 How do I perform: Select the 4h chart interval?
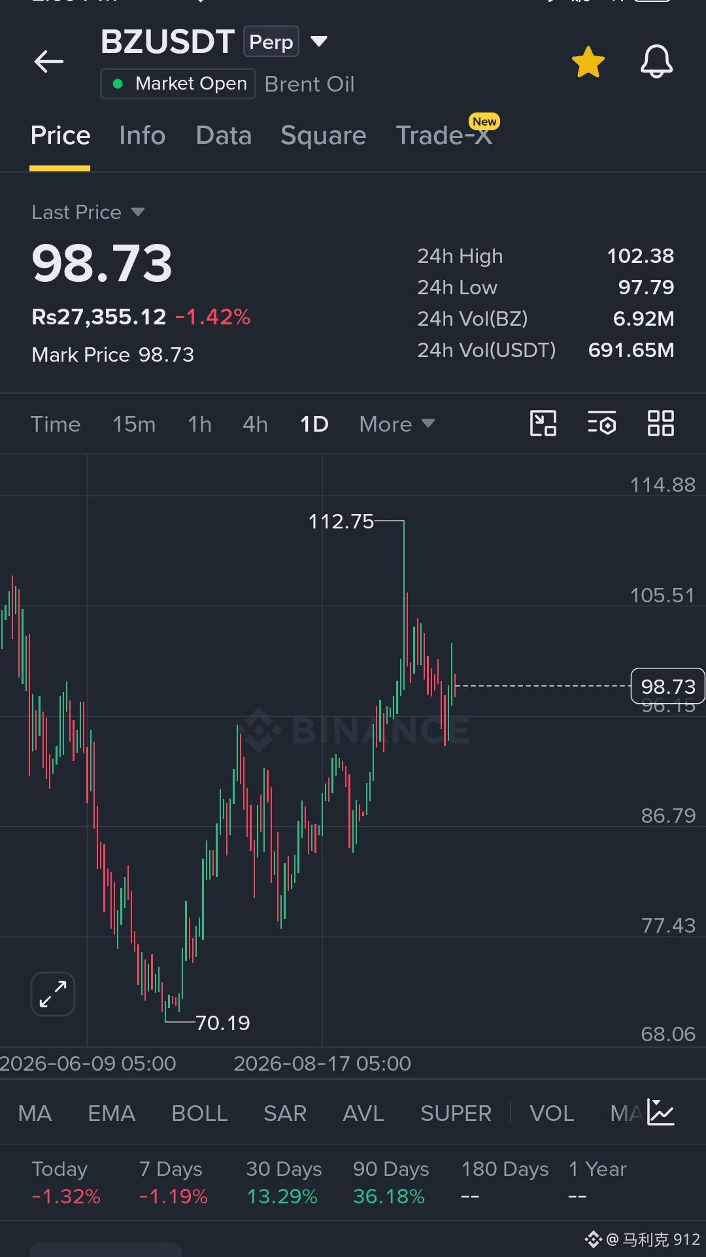(256, 424)
